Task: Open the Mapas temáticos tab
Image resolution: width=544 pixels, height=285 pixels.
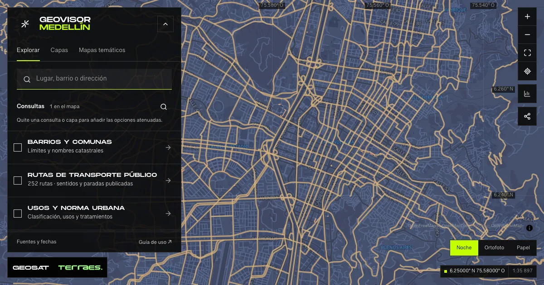Action: [102, 50]
